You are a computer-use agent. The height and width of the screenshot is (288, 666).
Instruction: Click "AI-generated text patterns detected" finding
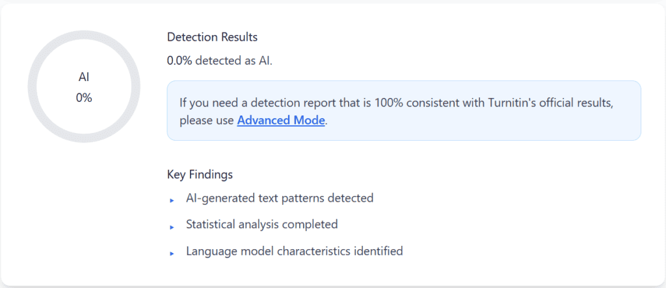[280, 198]
